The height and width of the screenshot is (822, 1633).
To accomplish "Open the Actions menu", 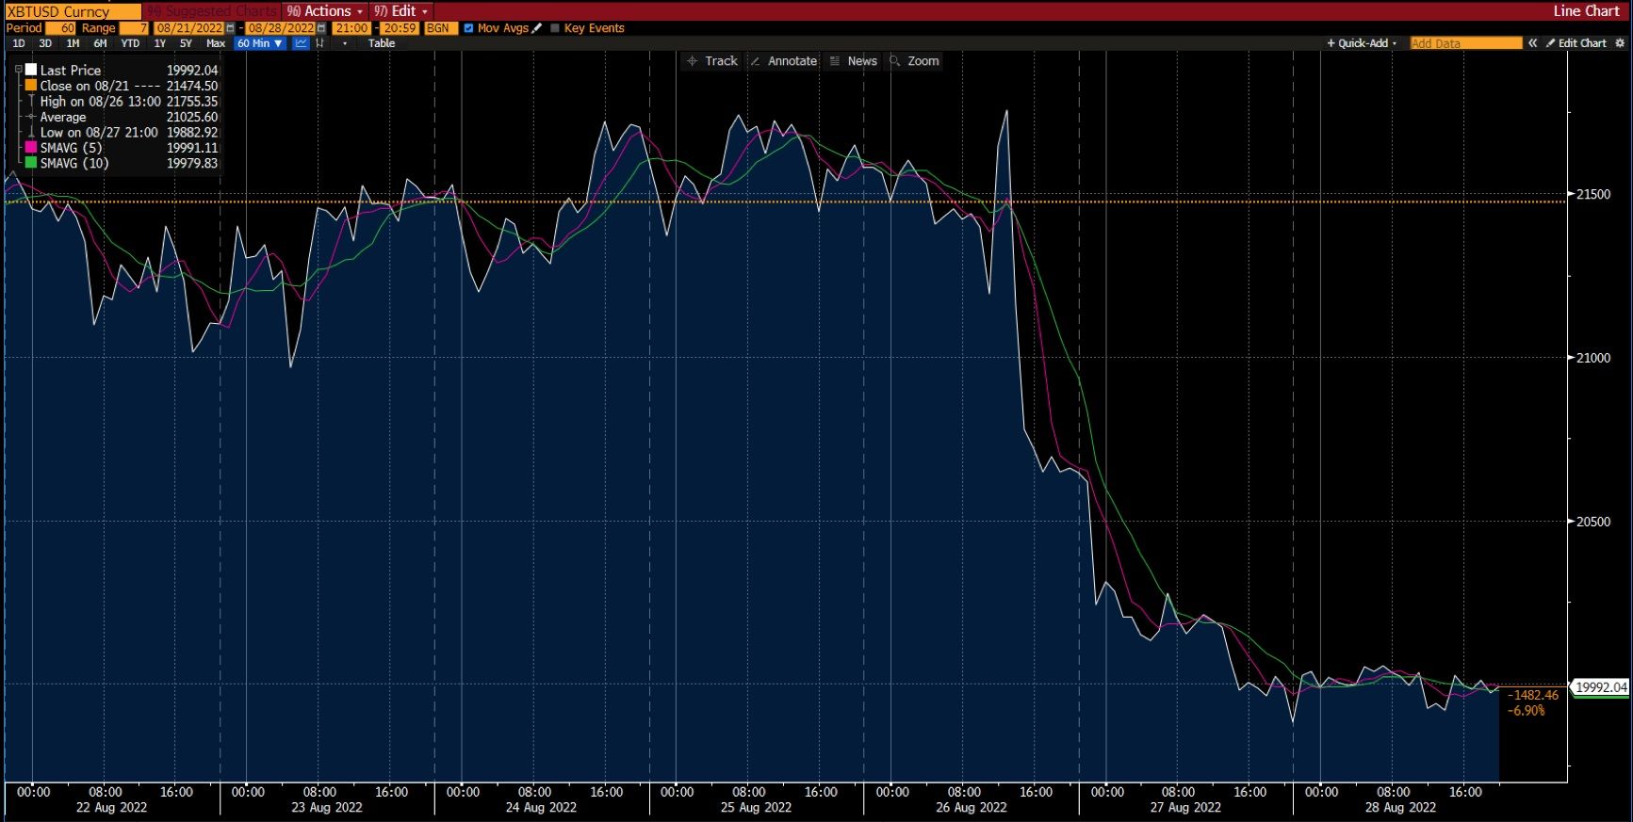I will pyautogui.click(x=325, y=11).
